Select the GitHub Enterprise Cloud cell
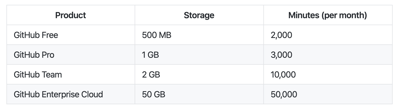Viewport: 398px width, 108px height. point(58,94)
